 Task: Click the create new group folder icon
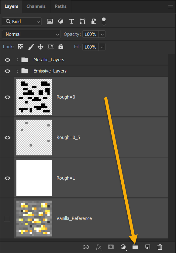(135, 247)
